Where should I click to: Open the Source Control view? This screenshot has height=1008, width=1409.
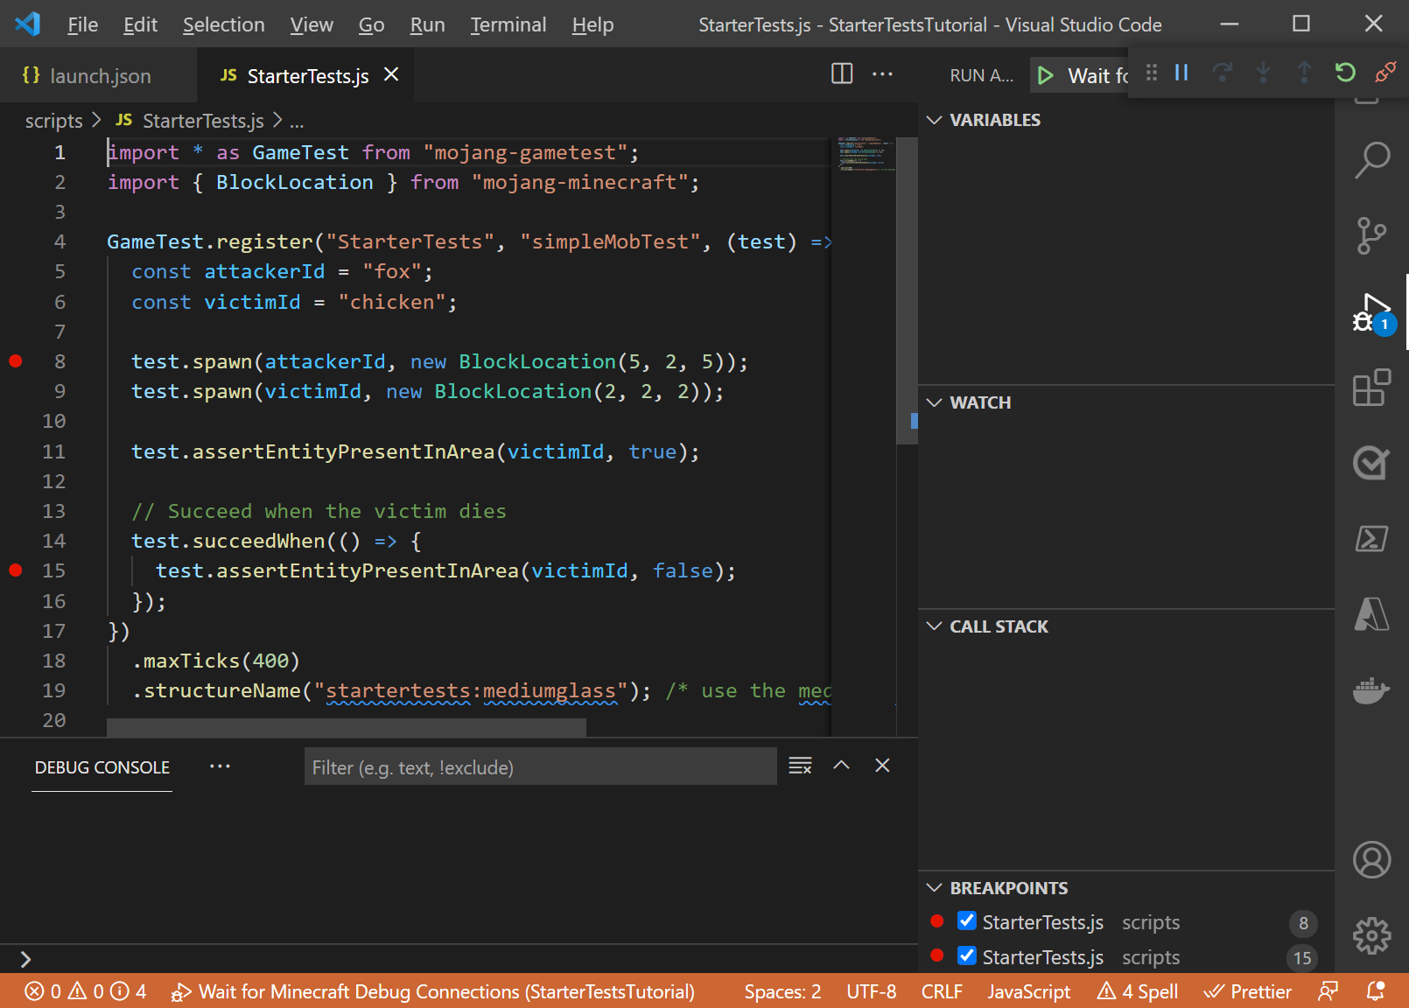tap(1371, 235)
